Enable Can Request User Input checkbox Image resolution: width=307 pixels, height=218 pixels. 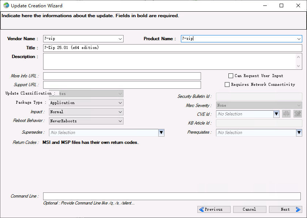[x=231, y=76]
